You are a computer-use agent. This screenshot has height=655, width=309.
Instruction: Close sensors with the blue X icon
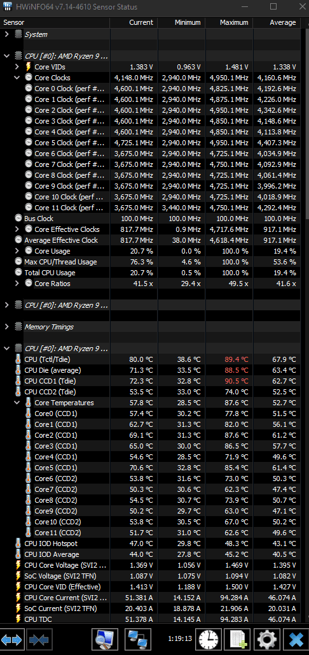(296, 639)
